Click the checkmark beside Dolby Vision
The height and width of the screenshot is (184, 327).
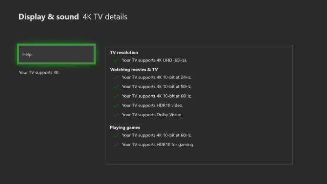click(x=116, y=115)
